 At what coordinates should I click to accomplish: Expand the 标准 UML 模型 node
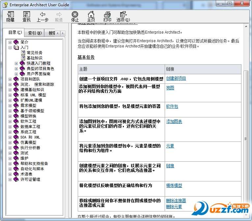point(10,95)
